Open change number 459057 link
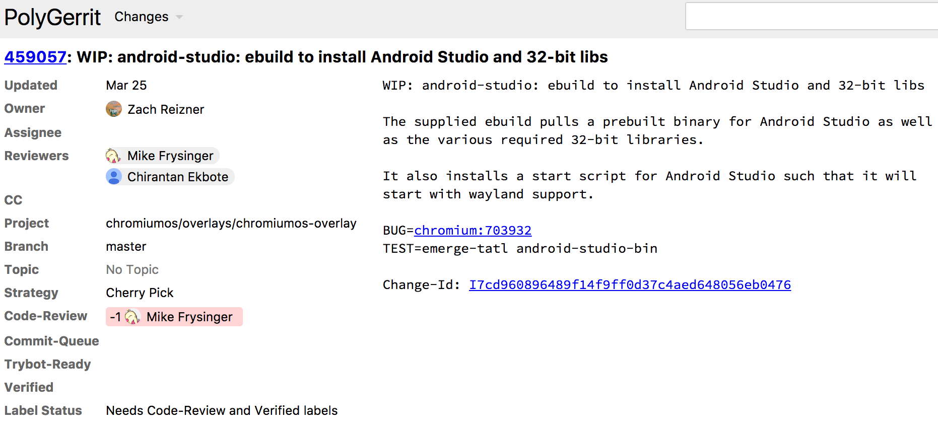This screenshot has height=431, width=938. pos(35,57)
